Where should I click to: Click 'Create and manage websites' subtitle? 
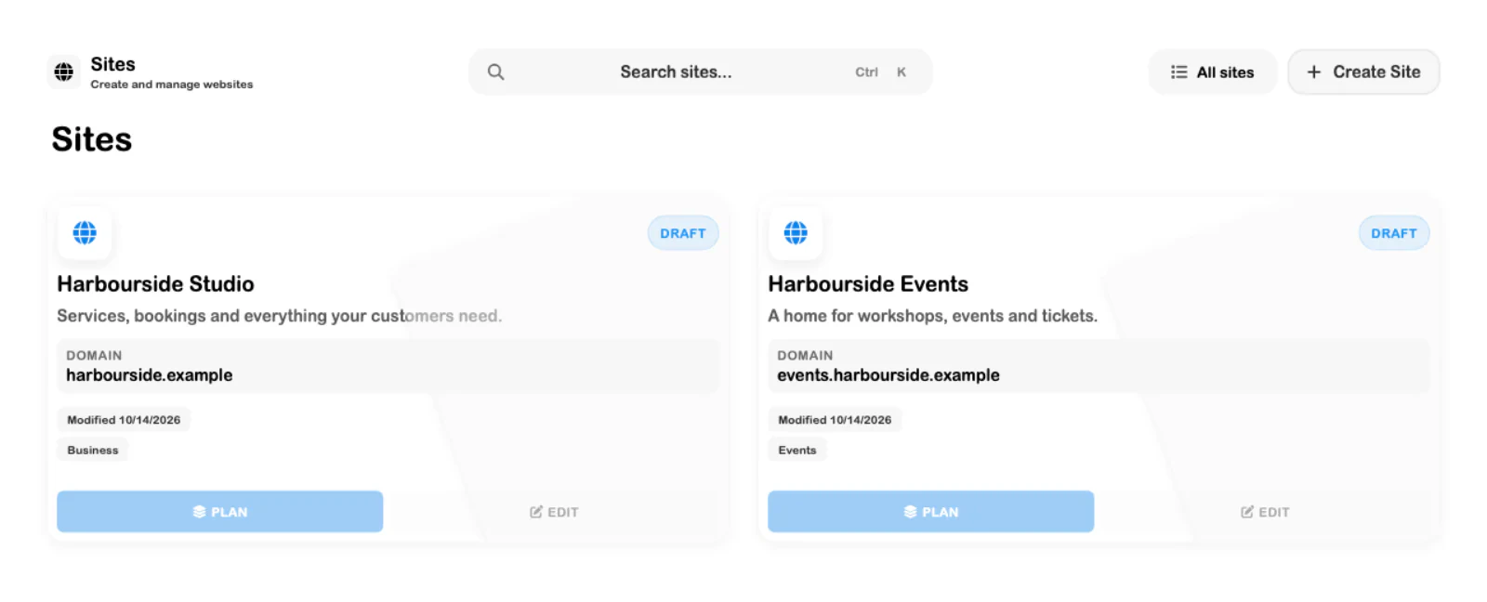172,85
